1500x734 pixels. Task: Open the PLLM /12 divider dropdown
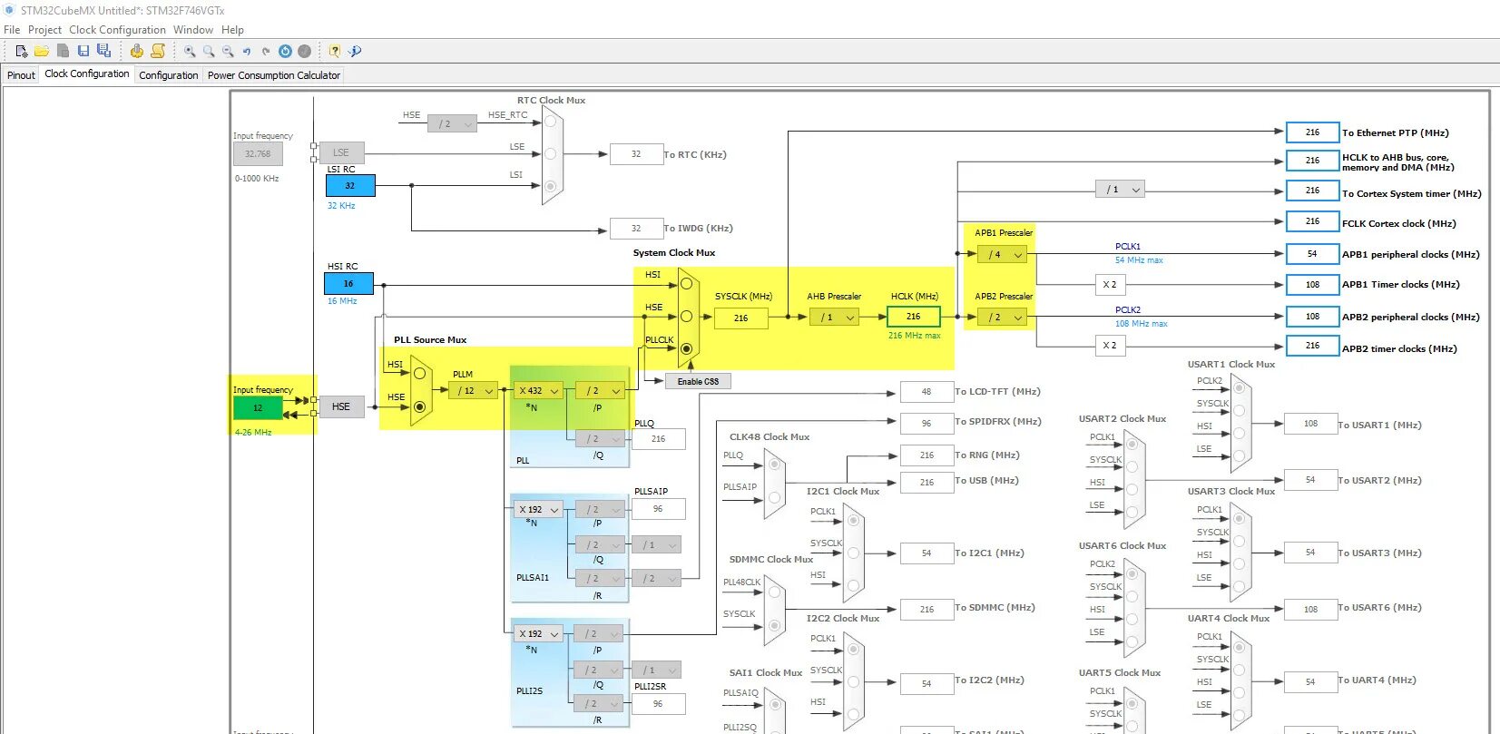(474, 390)
